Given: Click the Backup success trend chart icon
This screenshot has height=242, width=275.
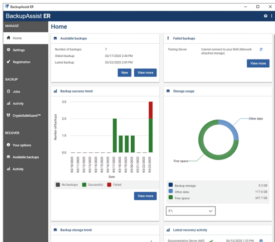Looking at the screenshot, I should 55,91.
